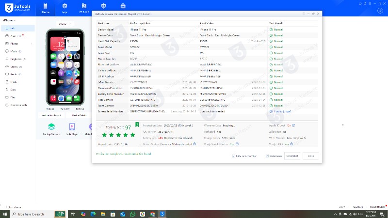Open Common tools in sidebar
The width and height of the screenshot is (388, 218).
click(x=18, y=105)
